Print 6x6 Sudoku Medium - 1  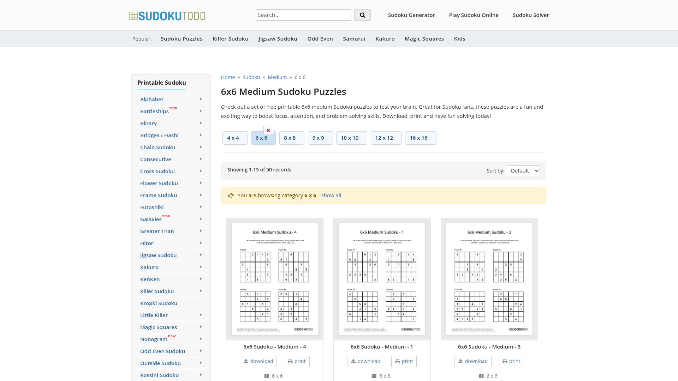[x=404, y=361]
